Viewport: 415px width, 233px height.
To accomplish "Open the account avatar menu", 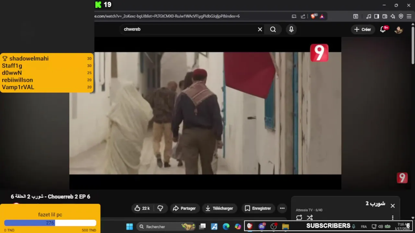I will point(398,29).
